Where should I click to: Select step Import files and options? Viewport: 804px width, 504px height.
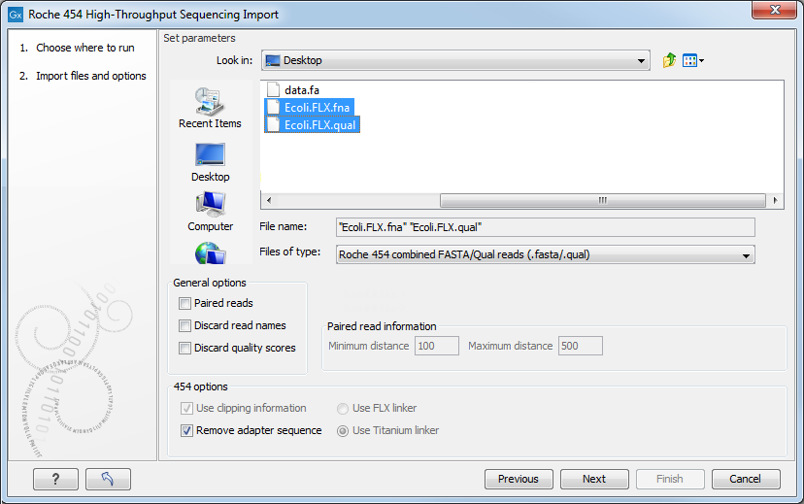(x=90, y=76)
